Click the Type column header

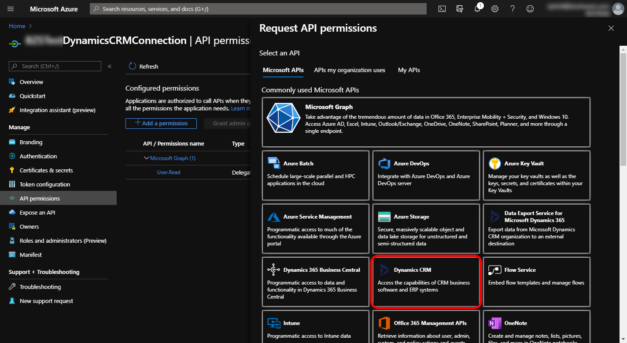(238, 143)
